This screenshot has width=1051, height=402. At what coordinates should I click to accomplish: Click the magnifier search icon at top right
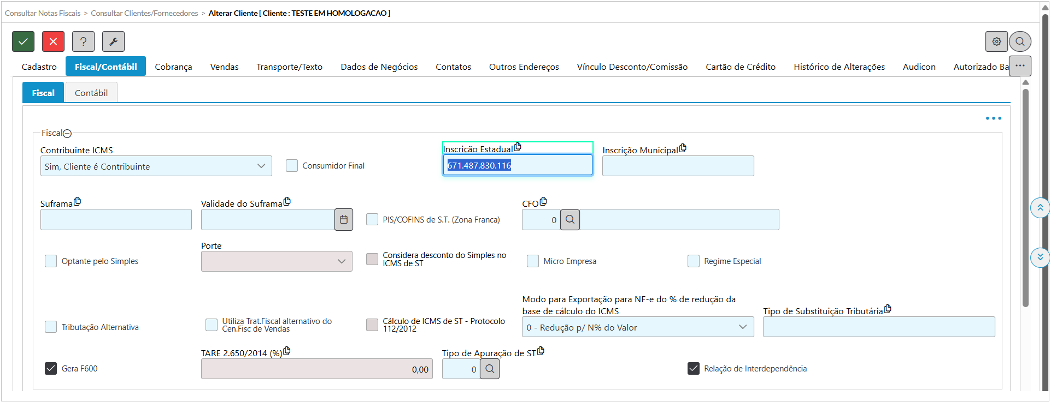tap(1020, 41)
